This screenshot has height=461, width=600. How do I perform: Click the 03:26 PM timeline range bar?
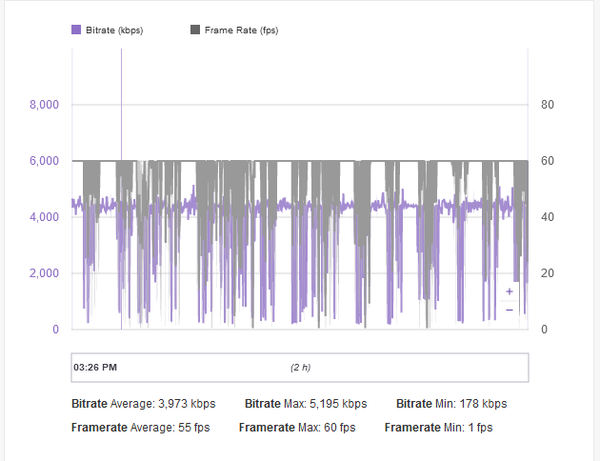[x=300, y=368]
